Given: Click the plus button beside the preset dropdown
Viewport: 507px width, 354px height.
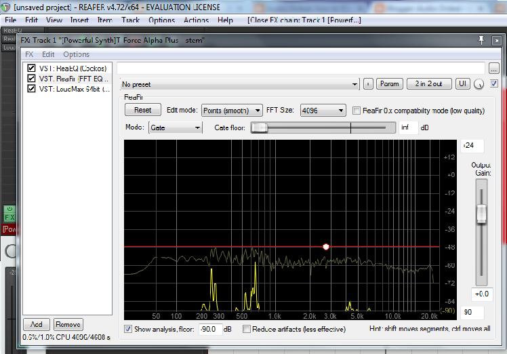Looking at the screenshot, I should click(x=368, y=84).
